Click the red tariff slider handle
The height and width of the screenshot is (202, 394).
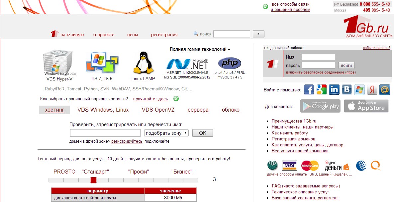tap(93, 180)
